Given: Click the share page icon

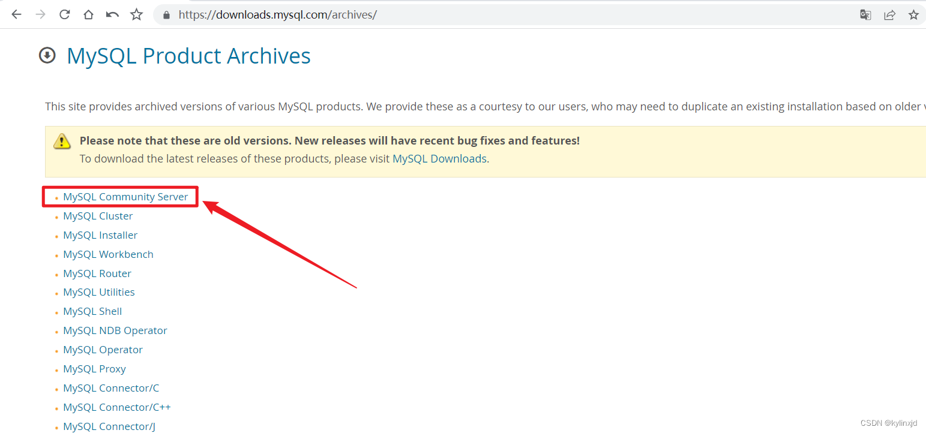Looking at the screenshot, I should tap(889, 15).
